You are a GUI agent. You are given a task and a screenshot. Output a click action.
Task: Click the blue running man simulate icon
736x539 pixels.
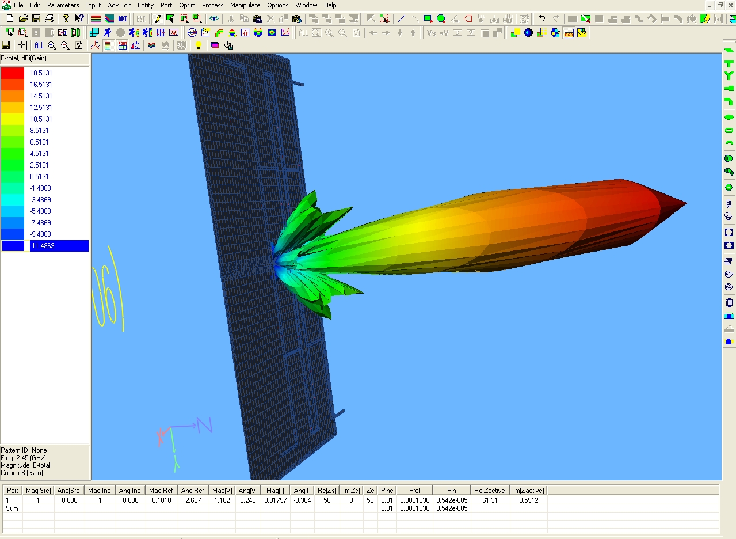(x=107, y=32)
